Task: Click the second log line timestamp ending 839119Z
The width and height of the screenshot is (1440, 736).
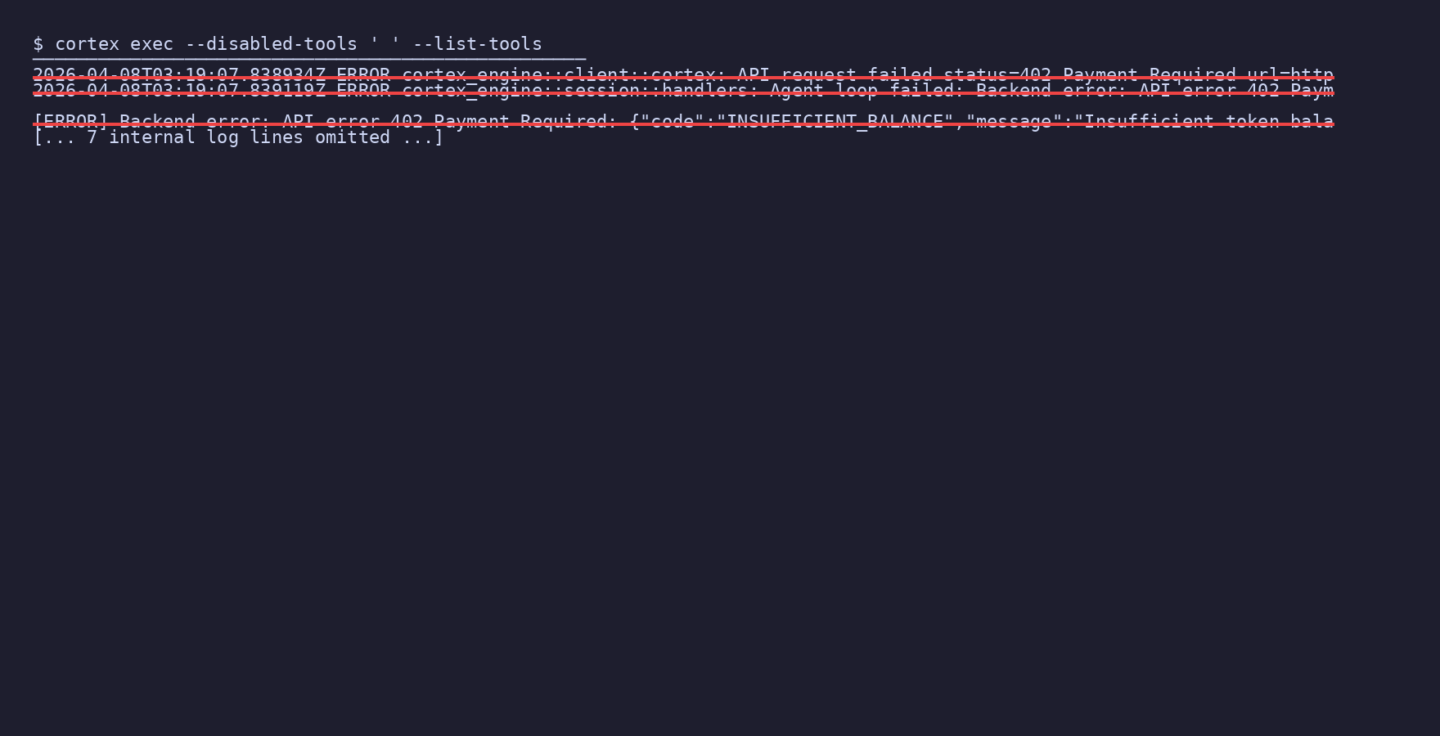Action: pyautogui.click(x=179, y=91)
